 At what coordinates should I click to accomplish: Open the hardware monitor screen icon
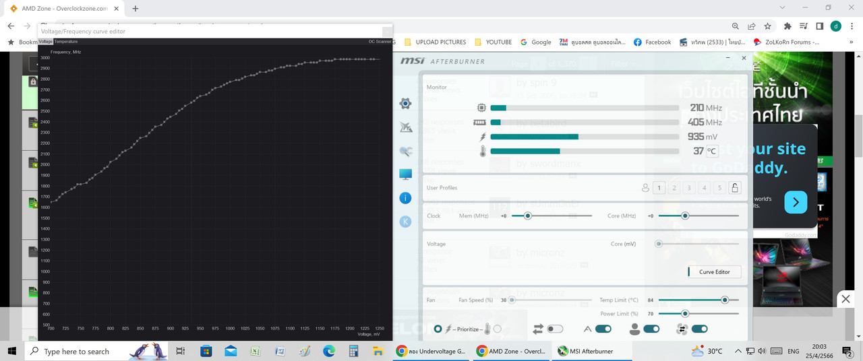405,174
